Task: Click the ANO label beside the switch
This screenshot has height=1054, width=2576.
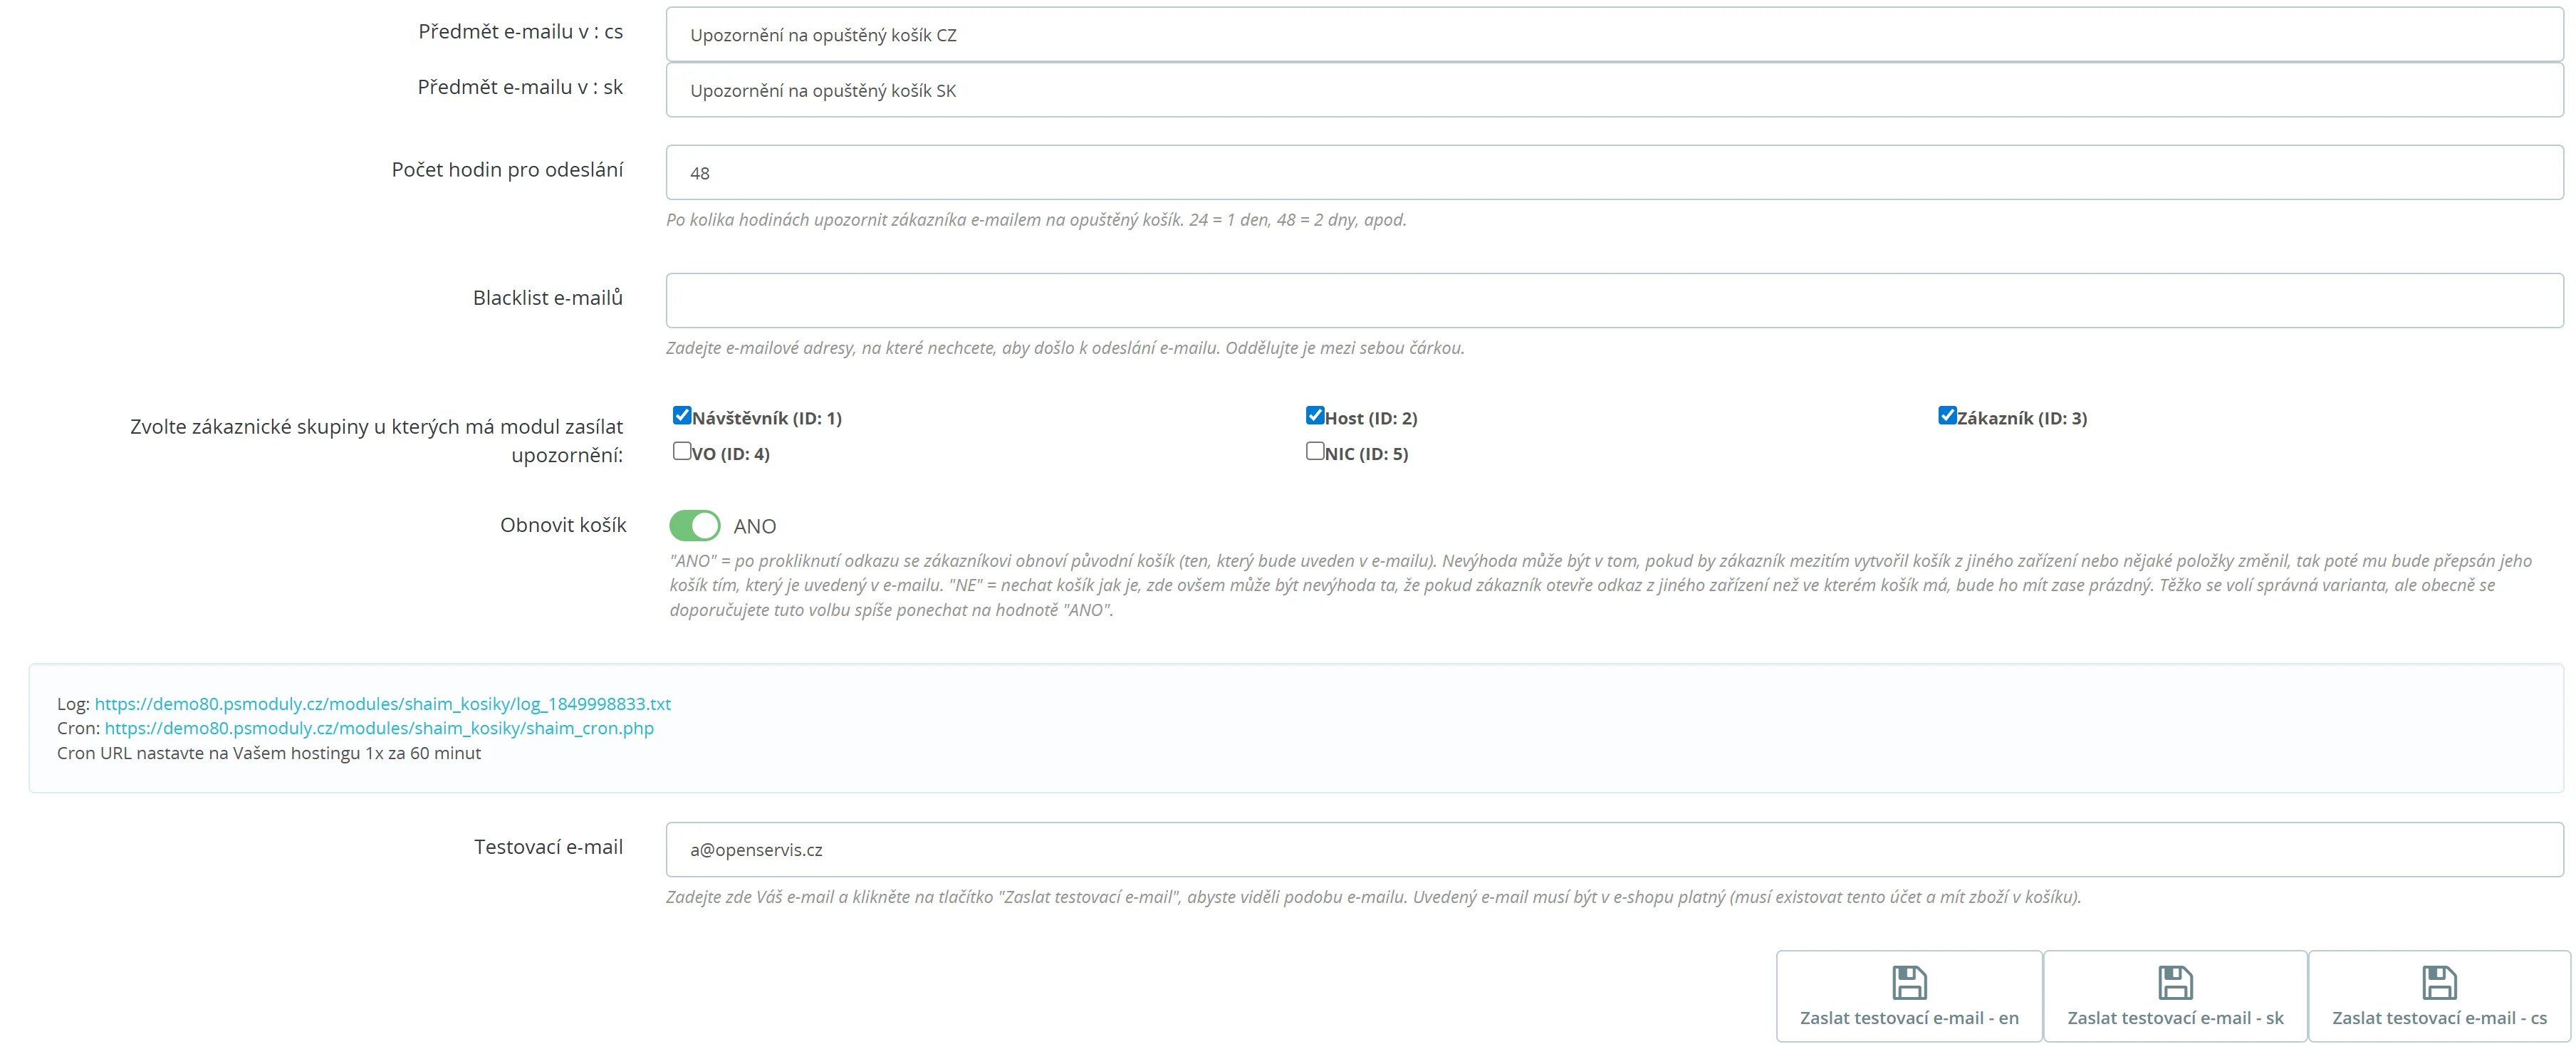Action: [755, 526]
